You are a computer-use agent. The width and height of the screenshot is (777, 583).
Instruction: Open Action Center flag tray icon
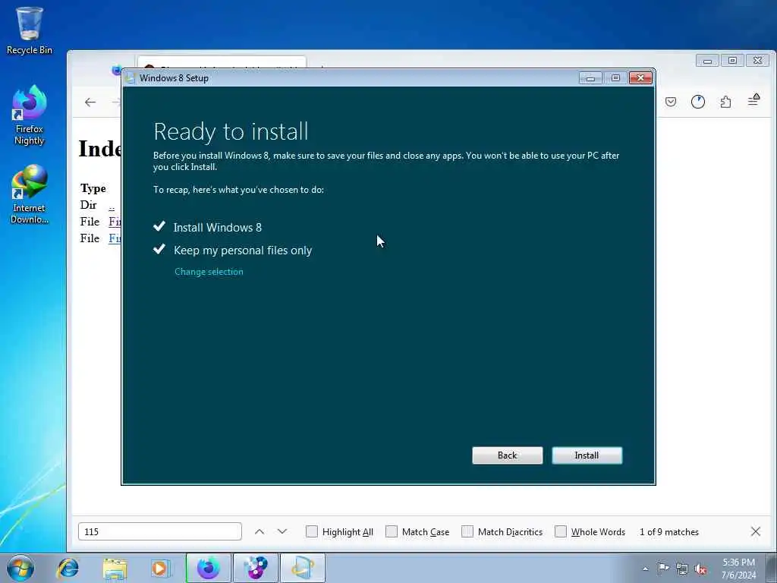(663, 568)
